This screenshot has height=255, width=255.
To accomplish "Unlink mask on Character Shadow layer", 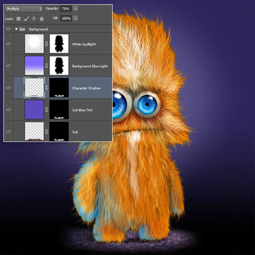I will tap(46, 88).
